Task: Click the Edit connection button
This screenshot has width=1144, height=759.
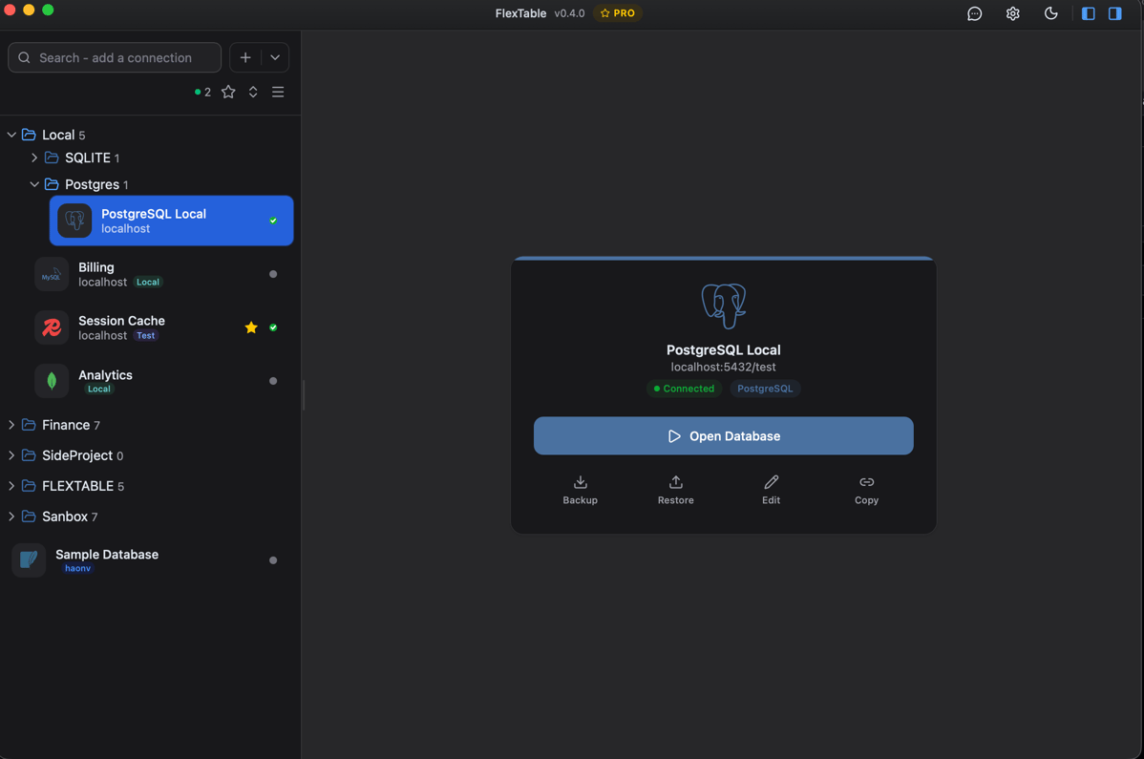Action: click(772, 490)
